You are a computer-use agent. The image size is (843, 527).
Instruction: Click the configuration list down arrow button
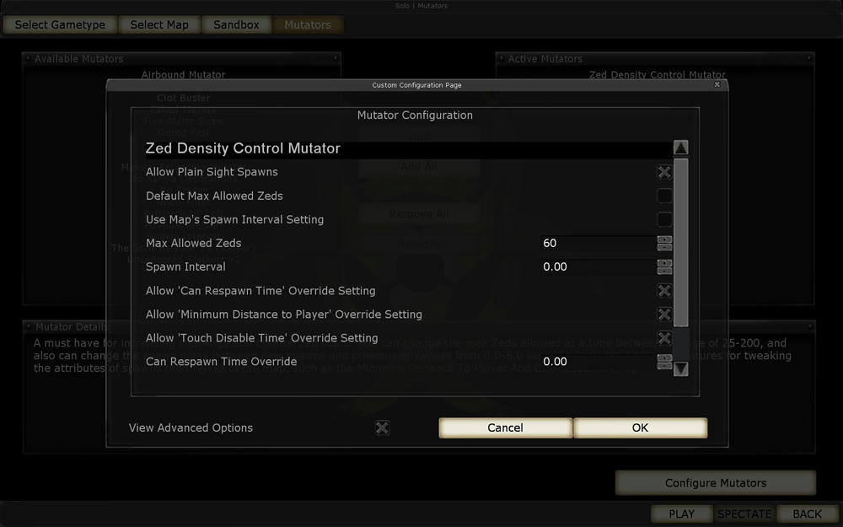coord(680,368)
